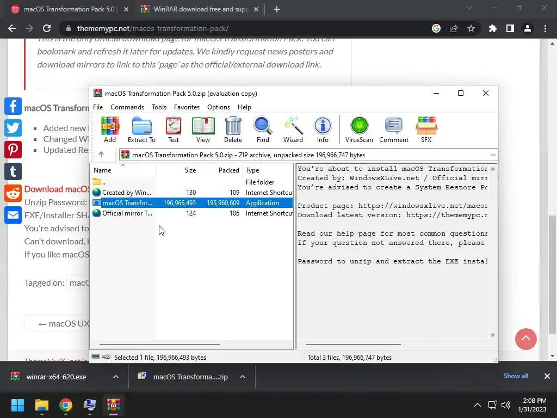Share page via Pinterest sidebar icon

point(13,150)
